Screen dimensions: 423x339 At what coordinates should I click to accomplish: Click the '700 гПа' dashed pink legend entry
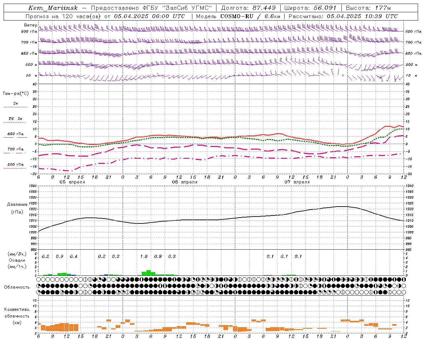pyautogui.click(x=16, y=149)
